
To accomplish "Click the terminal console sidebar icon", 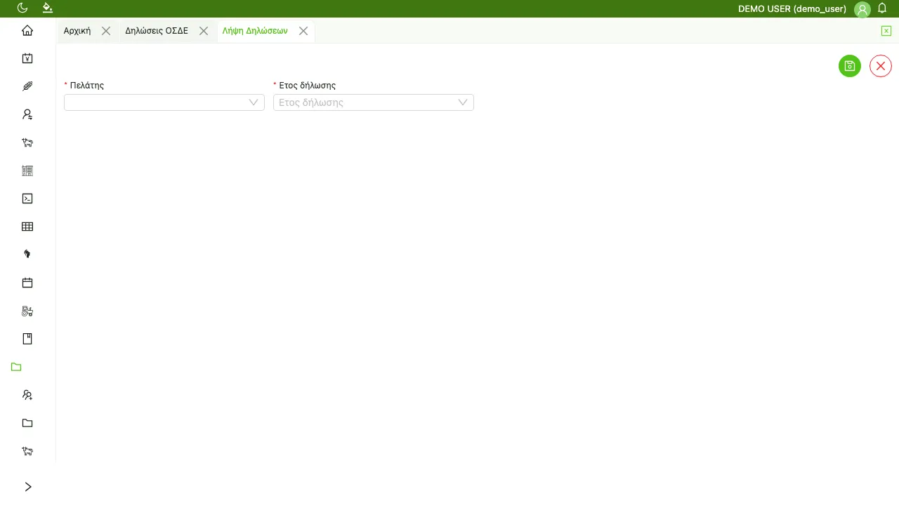I will [x=27, y=198].
